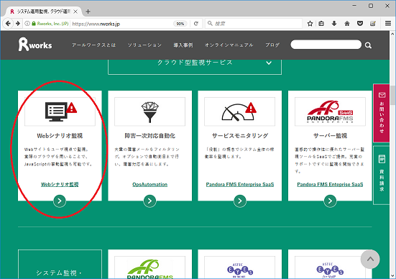
Task: Click the ASTEC EYES for VoIP logo
Action: [330, 270]
